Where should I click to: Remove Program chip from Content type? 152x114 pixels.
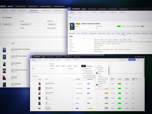point(71,66)
